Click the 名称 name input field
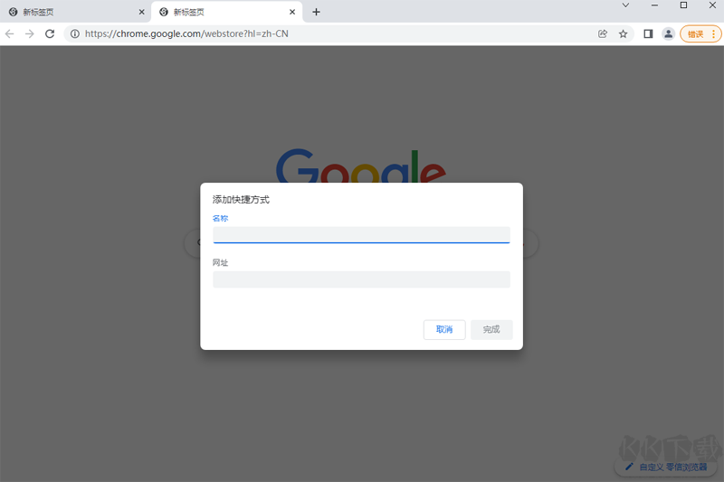This screenshot has height=482, width=724. pos(361,235)
